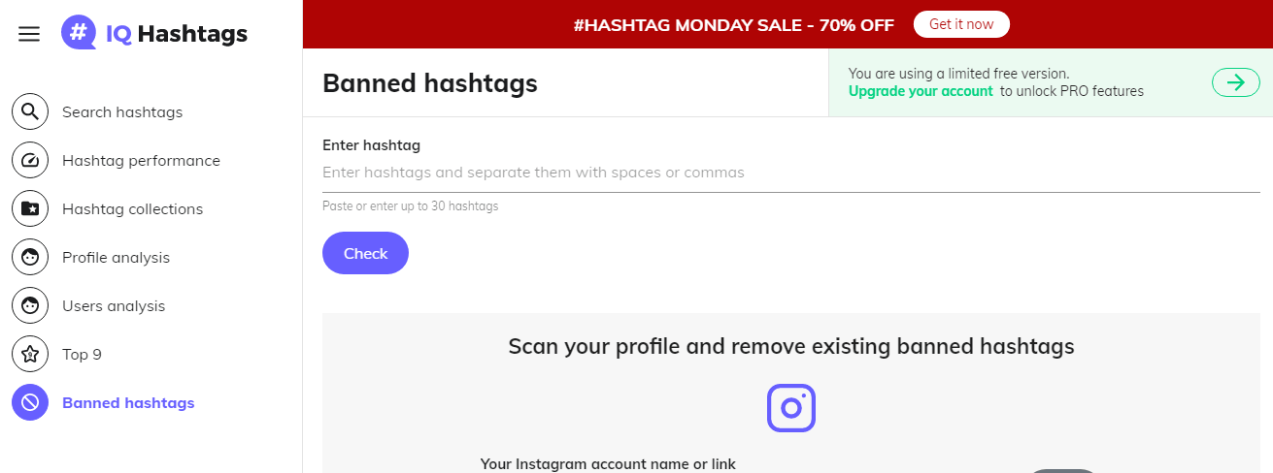The width and height of the screenshot is (1273, 473).
Task: Open the Users analysis menu label
Action: coord(114,306)
